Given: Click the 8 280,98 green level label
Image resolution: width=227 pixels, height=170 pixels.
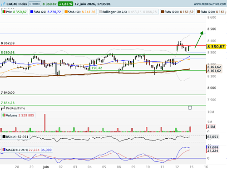Looking at the screenshot, I should (8, 53).
